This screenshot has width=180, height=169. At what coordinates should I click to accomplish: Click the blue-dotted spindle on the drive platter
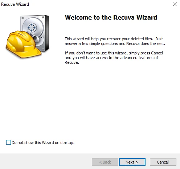tap(32, 28)
